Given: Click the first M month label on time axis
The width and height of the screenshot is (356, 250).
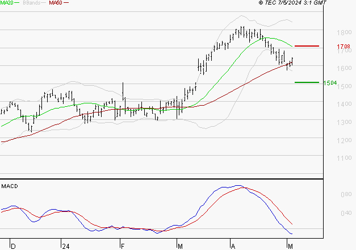Looking at the screenshot, I should tap(180, 247).
